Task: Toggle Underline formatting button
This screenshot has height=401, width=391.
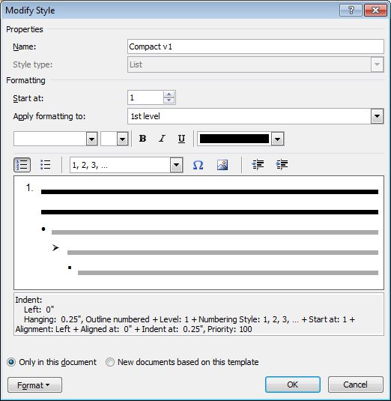Action: tap(181, 139)
